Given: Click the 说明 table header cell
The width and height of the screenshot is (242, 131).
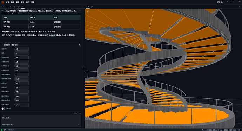Looking at the screenshot, I should [x=66, y=18].
